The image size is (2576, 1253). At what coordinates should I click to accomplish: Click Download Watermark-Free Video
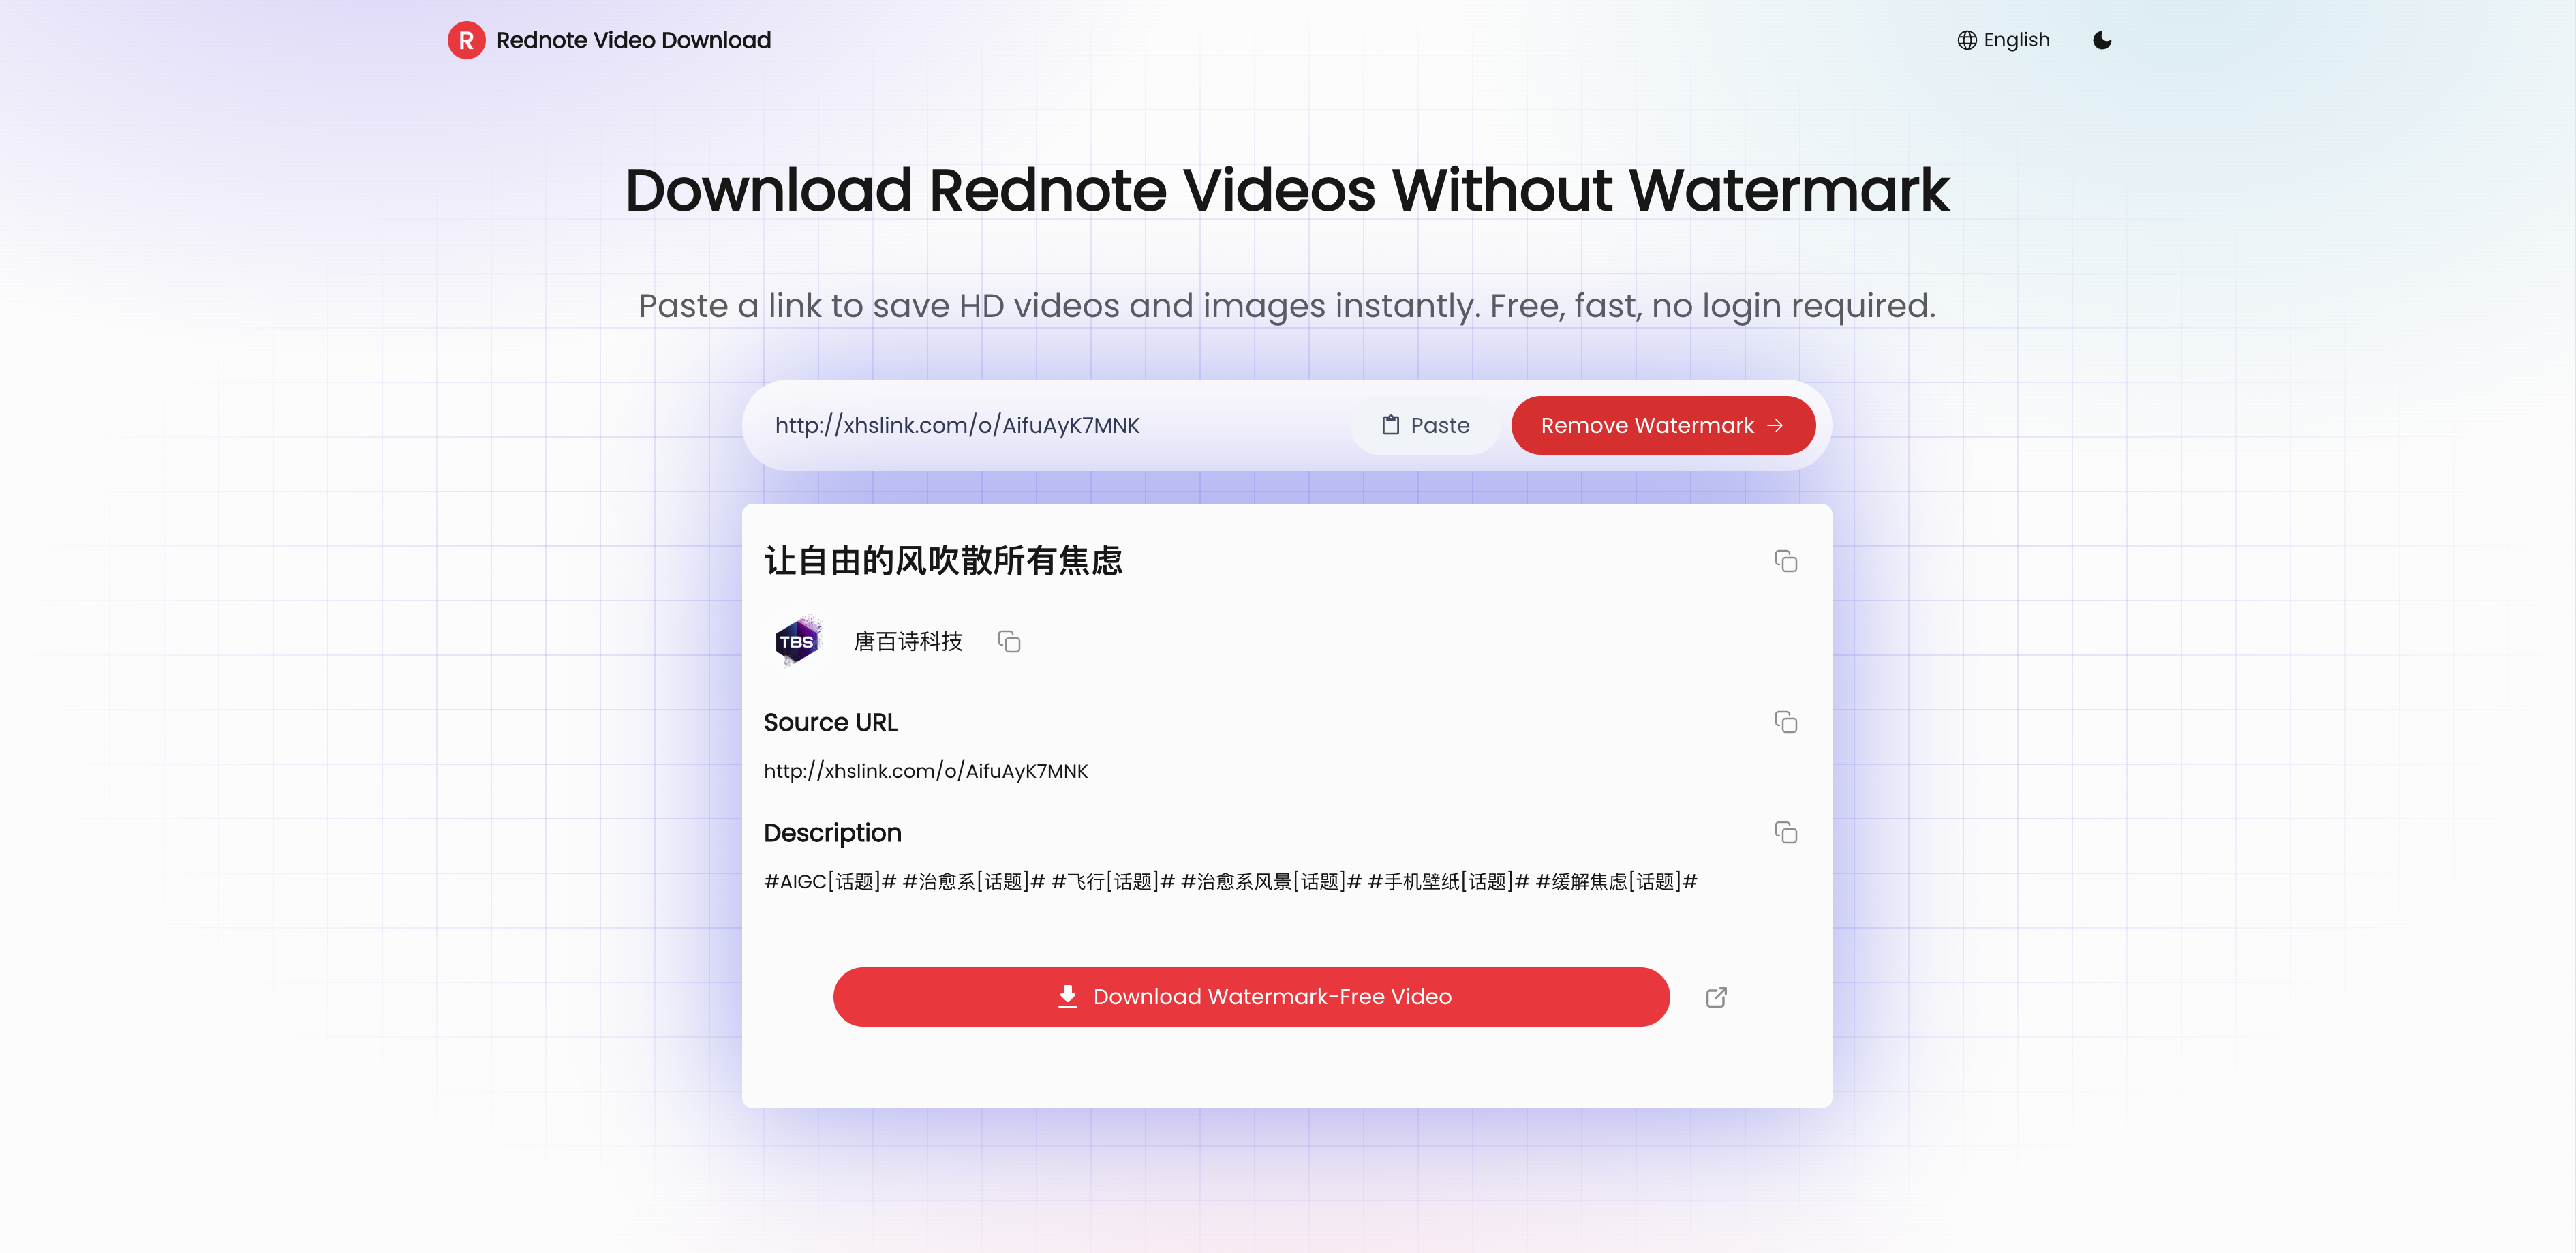(x=1250, y=996)
